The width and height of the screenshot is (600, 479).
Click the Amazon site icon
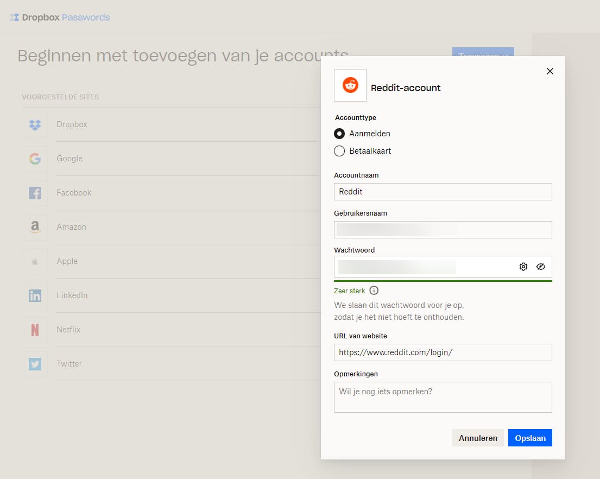35,227
